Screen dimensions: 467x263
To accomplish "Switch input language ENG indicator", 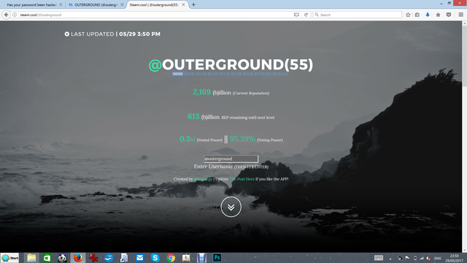I will [x=438, y=258].
